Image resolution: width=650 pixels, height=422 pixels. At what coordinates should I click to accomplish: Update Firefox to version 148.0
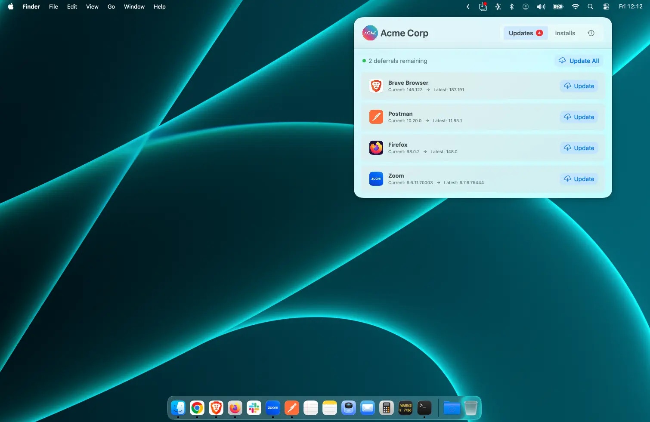[x=579, y=148]
